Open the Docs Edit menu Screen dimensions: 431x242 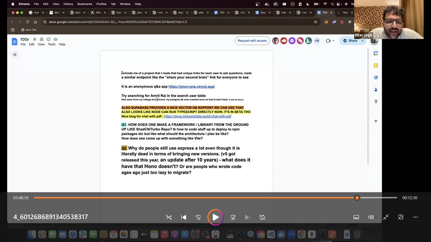click(x=32, y=44)
